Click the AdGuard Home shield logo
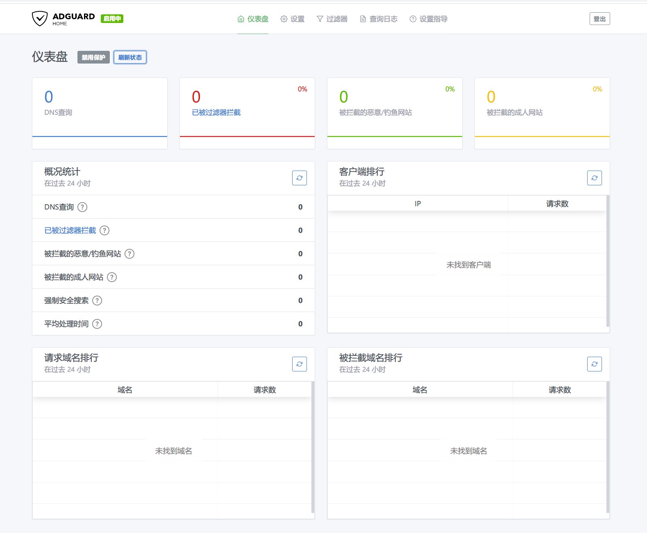The image size is (647, 533). [40, 19]
